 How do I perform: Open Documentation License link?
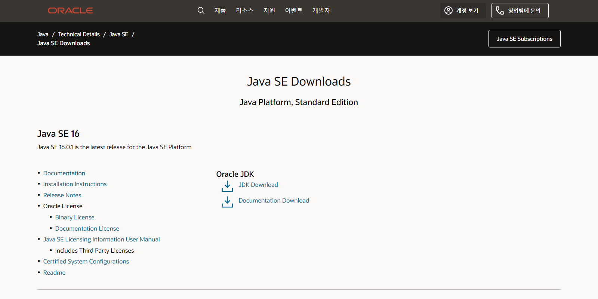coord(87,228)
